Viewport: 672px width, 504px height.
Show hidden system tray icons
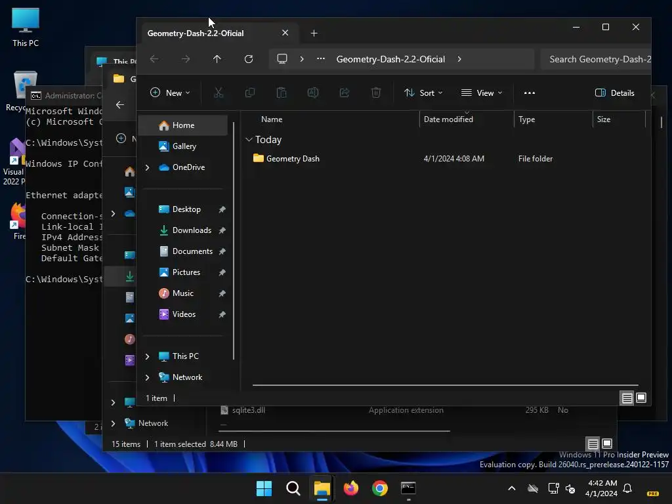[512, 488]
